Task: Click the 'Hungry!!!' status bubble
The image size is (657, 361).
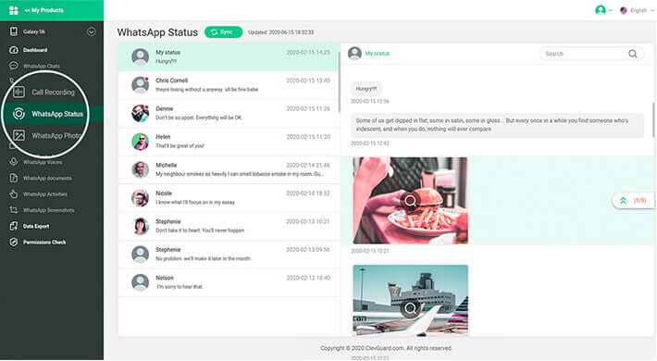Action: 366,89
